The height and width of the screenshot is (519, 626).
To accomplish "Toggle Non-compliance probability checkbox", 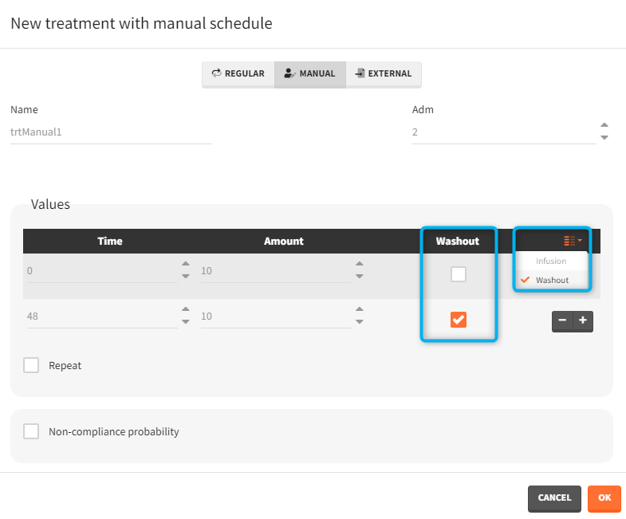I will 31,432.
